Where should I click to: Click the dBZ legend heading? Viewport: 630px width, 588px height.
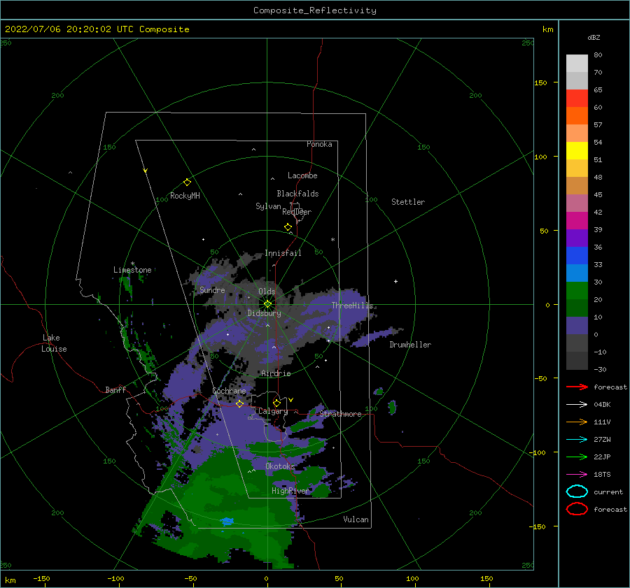point(594,37)
